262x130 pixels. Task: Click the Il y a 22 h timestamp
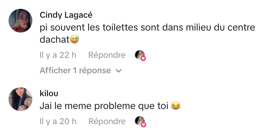click(58, 55)
